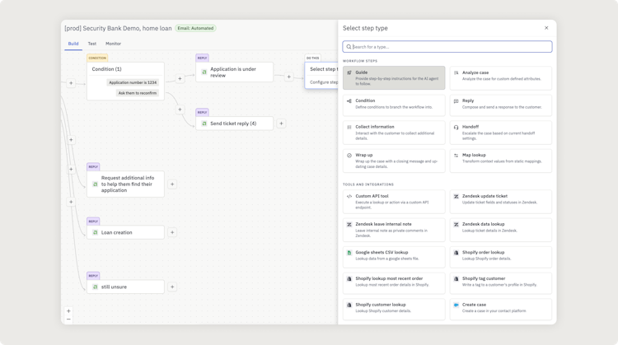Open the Monitor tab
The width and height of the screenshot is (618, 345).
(x=113, y=44)
